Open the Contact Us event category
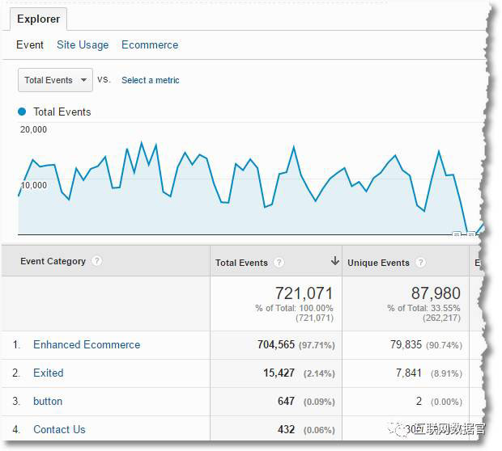 (59, 429)
